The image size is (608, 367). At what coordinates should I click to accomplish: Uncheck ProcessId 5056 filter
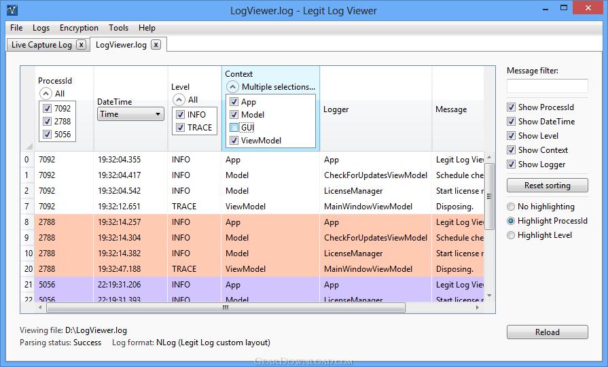pos(48,135)
